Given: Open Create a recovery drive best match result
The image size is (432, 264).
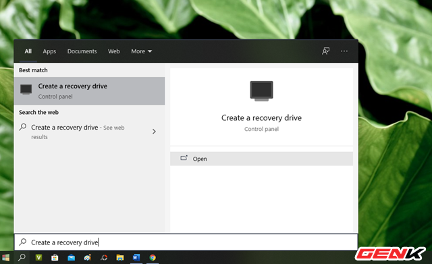Looking at the screenshot, I should click(x=90, y=91).
